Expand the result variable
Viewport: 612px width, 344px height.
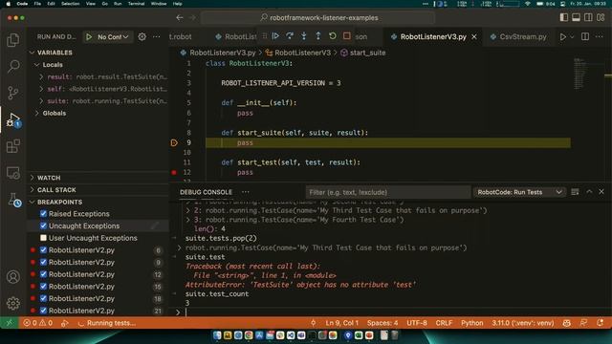coord(41,76)
